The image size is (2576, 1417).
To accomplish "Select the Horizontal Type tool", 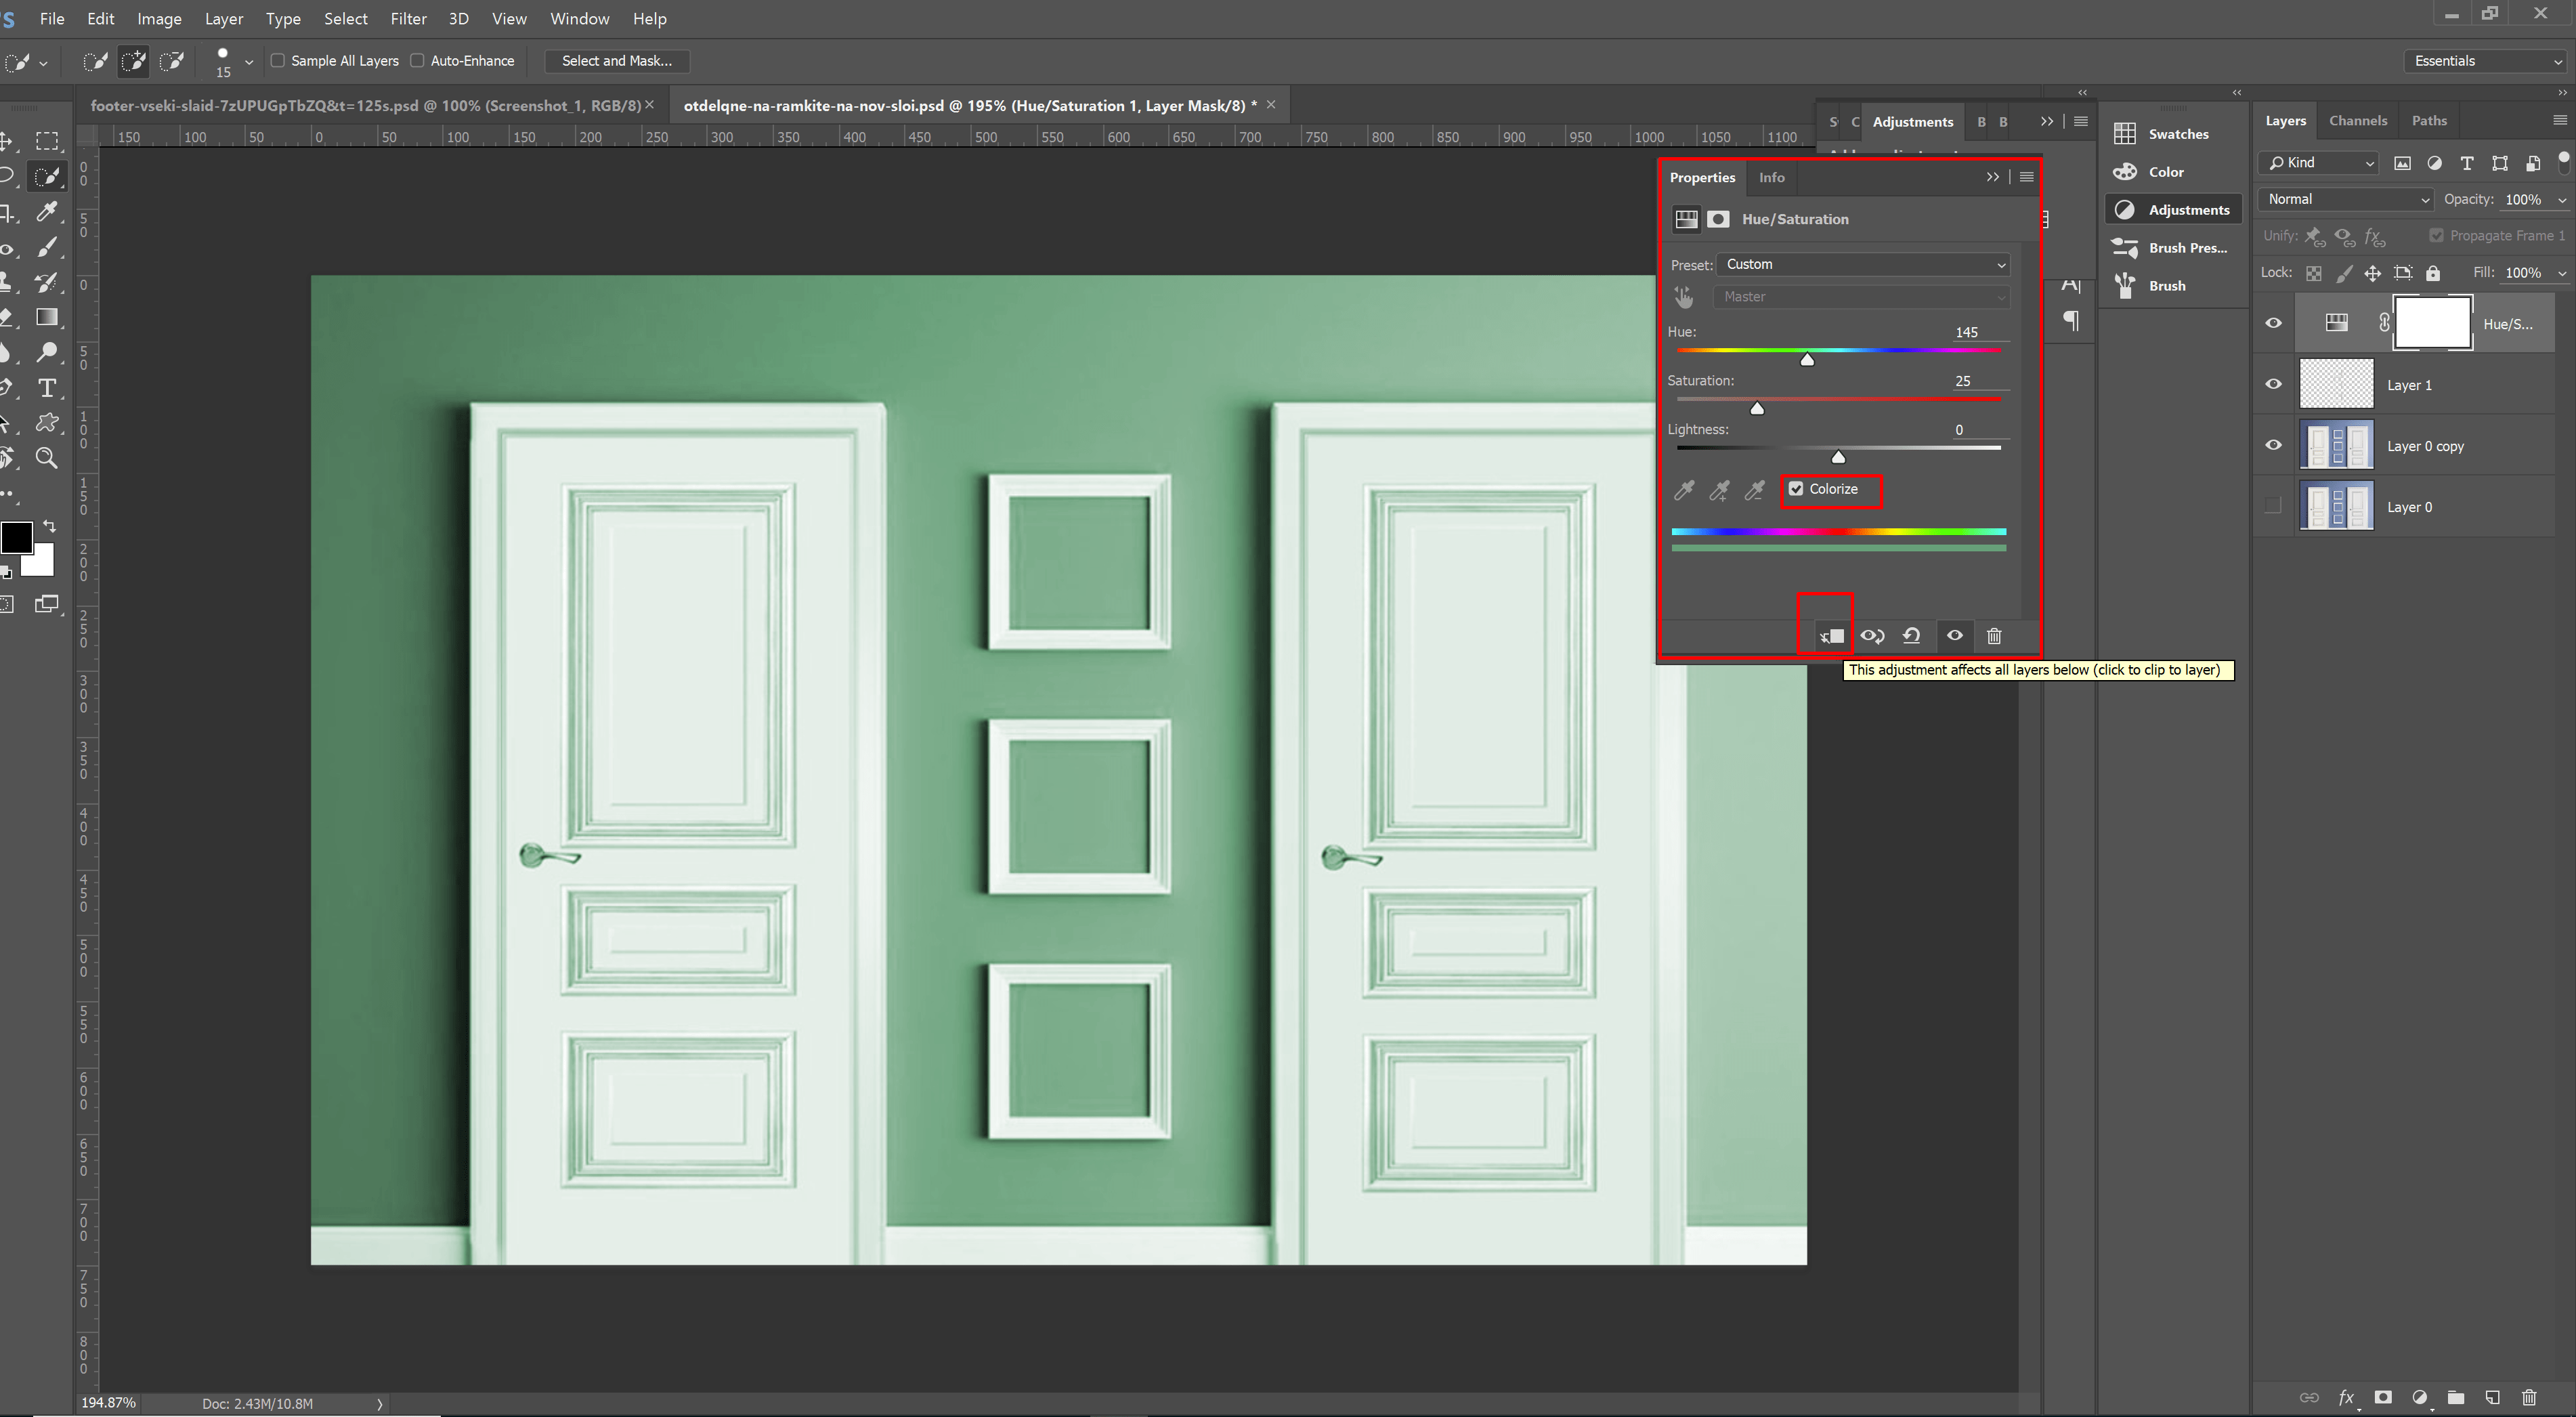I will (47, 388).
